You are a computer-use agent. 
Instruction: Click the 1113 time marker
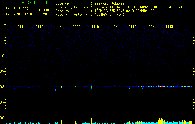tap(58, 27)
